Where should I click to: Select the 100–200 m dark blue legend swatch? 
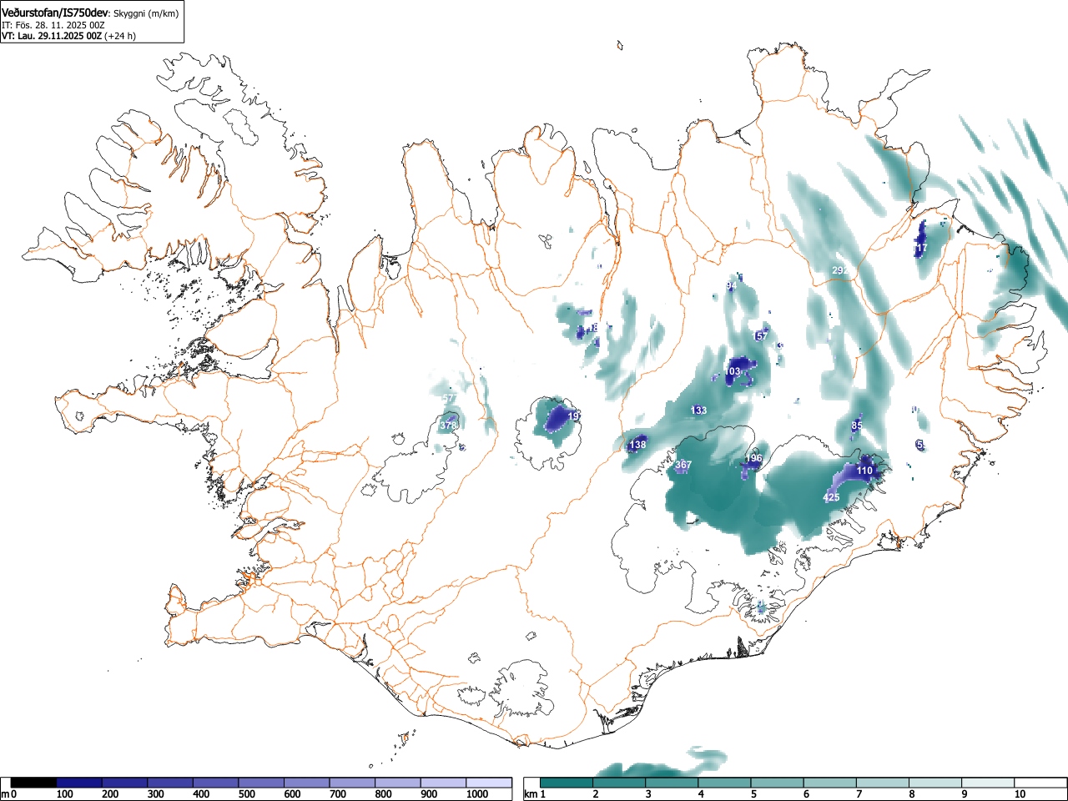79,783
